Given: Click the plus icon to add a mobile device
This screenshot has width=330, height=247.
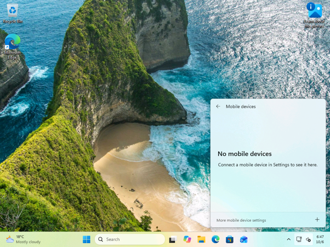Looking at the screenshot, I should (317, 220).
